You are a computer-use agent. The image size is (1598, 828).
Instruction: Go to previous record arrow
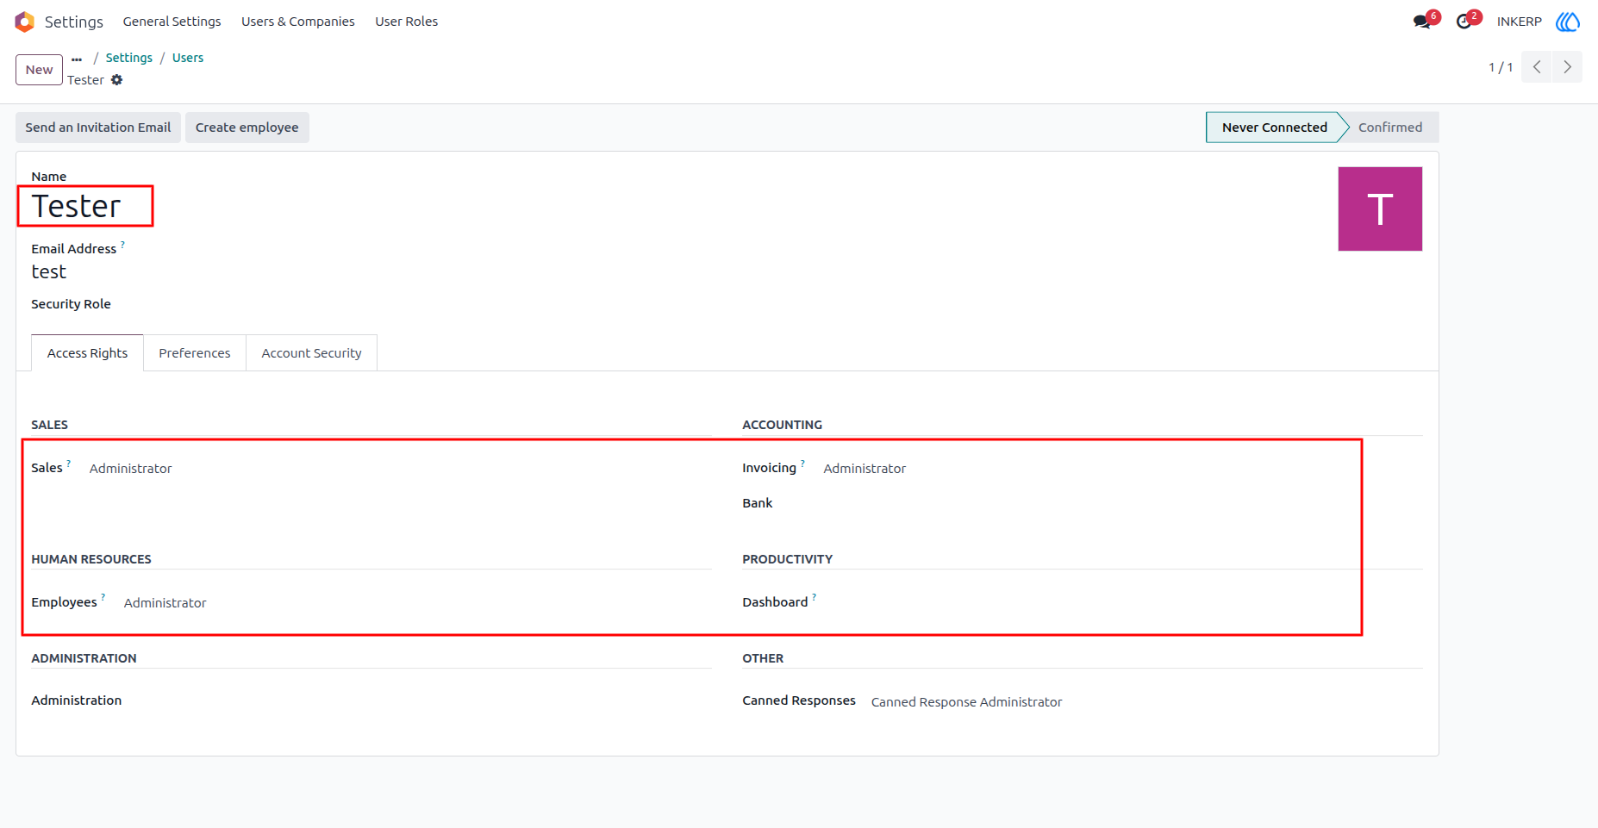[x=1537, y=67]
